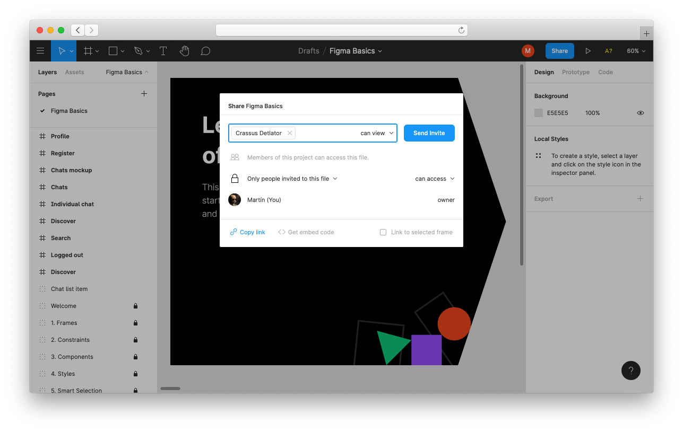The height and width of the screenshot is (432, 683).
Task: Unlock the 3. Components layer
Action: click(x=135, y=357)
